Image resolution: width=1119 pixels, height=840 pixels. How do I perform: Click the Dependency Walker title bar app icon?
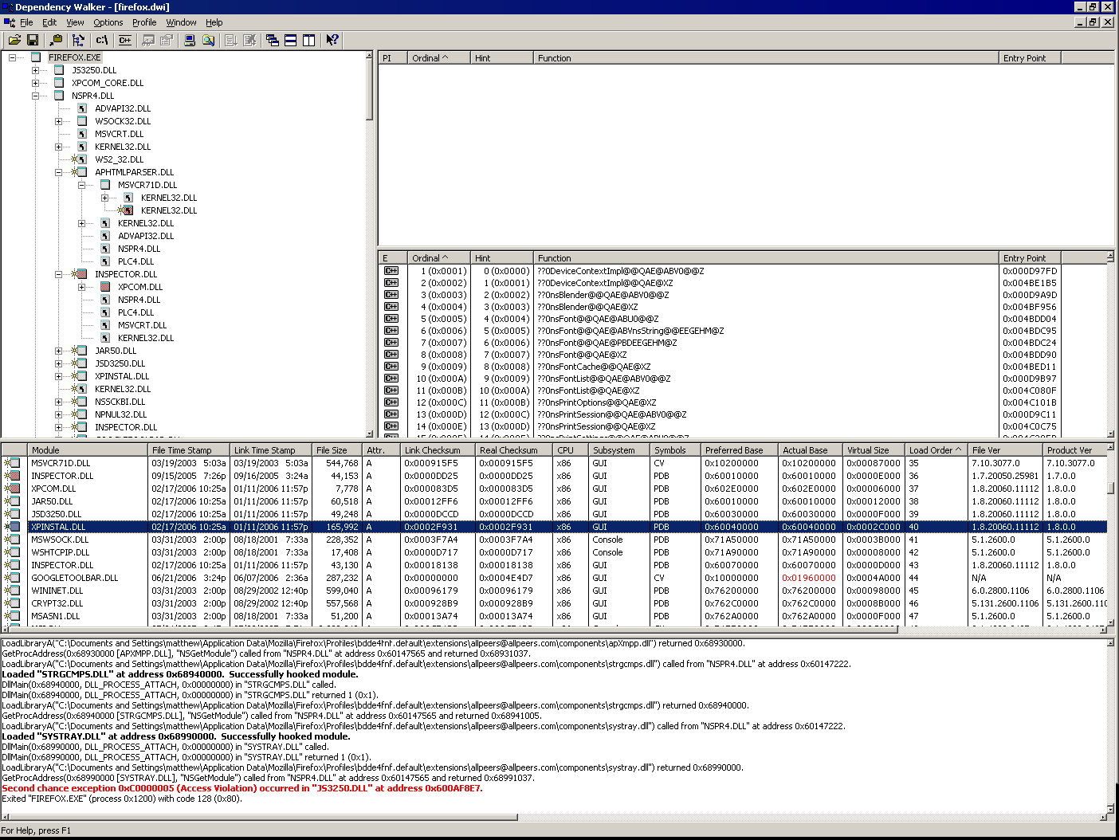click(x=8, y=6)
